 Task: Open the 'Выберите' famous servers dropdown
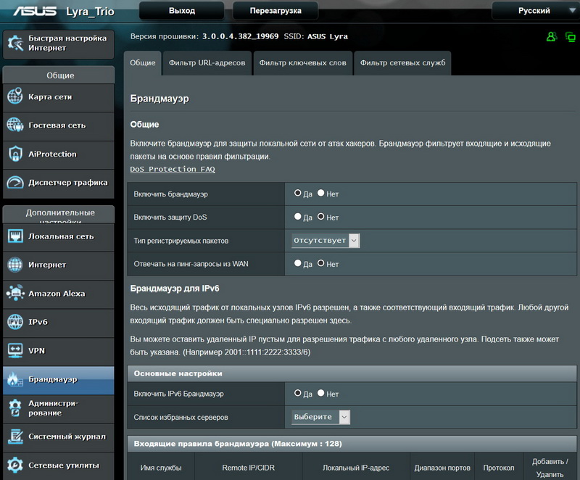tap(320, 417)
